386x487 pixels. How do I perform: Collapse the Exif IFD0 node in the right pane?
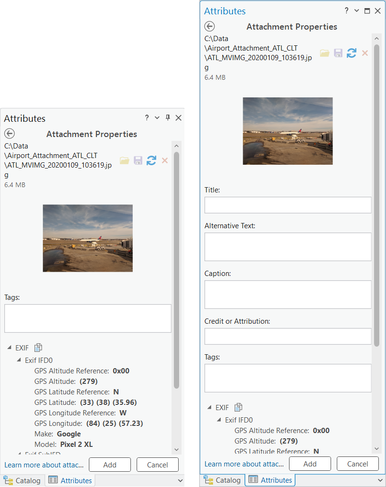[x=219, y=420]
